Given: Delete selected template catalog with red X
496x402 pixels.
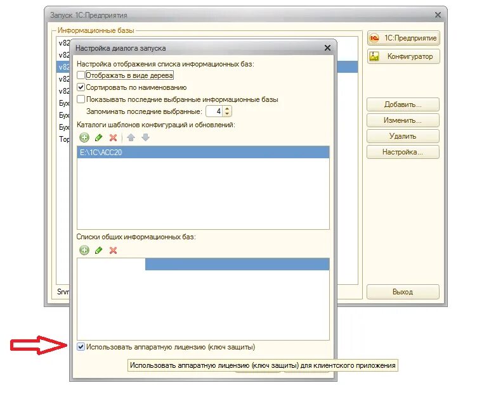Looking at the screenshot, I should [x=113, y=137].
